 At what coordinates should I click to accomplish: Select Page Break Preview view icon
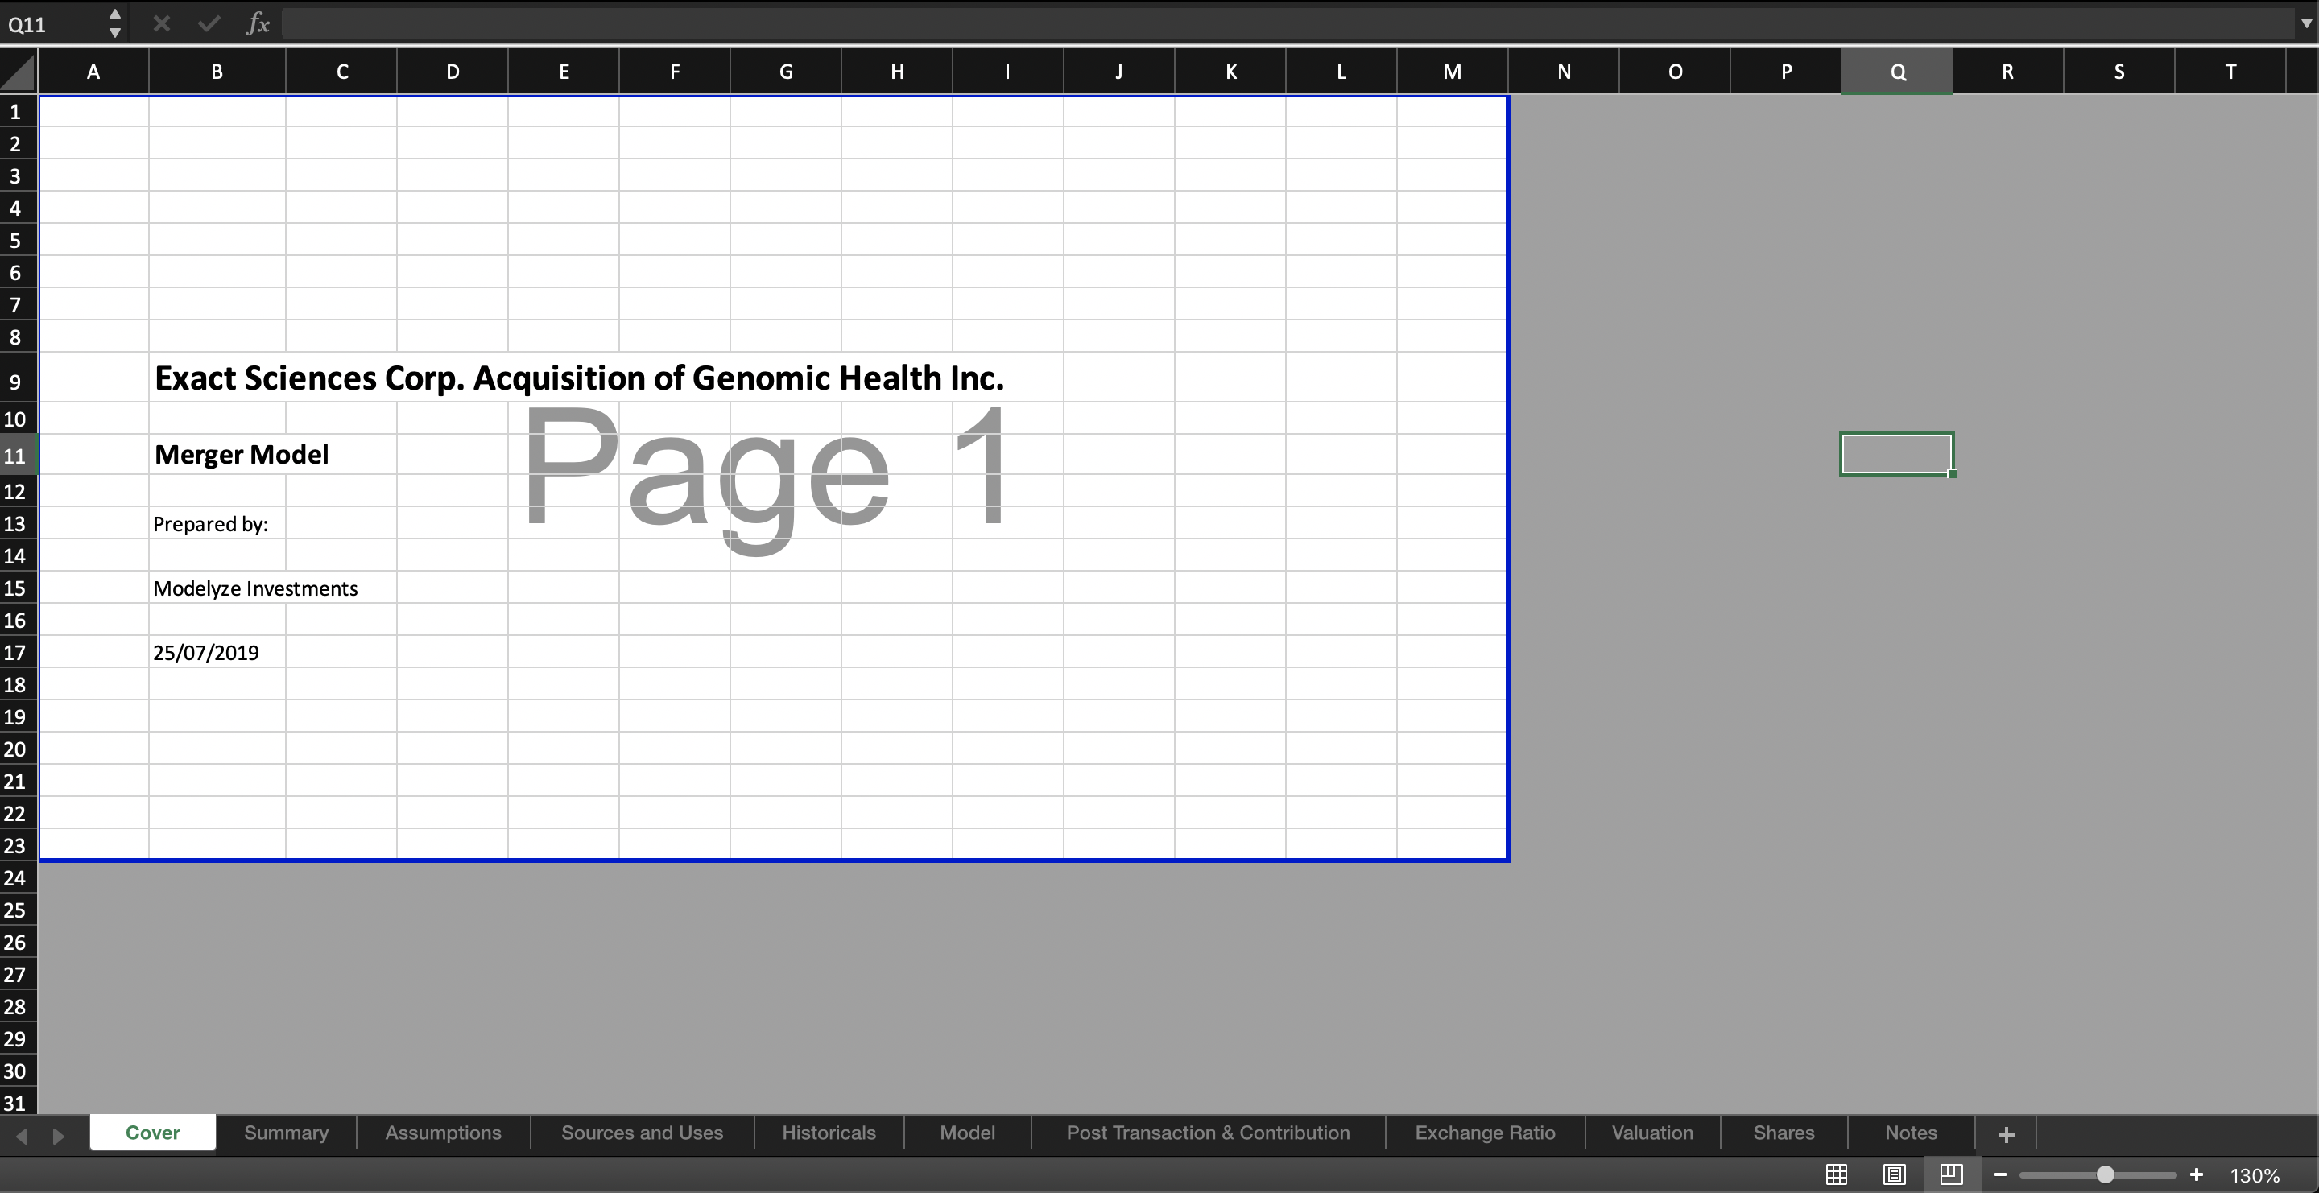point(1952,1174)
